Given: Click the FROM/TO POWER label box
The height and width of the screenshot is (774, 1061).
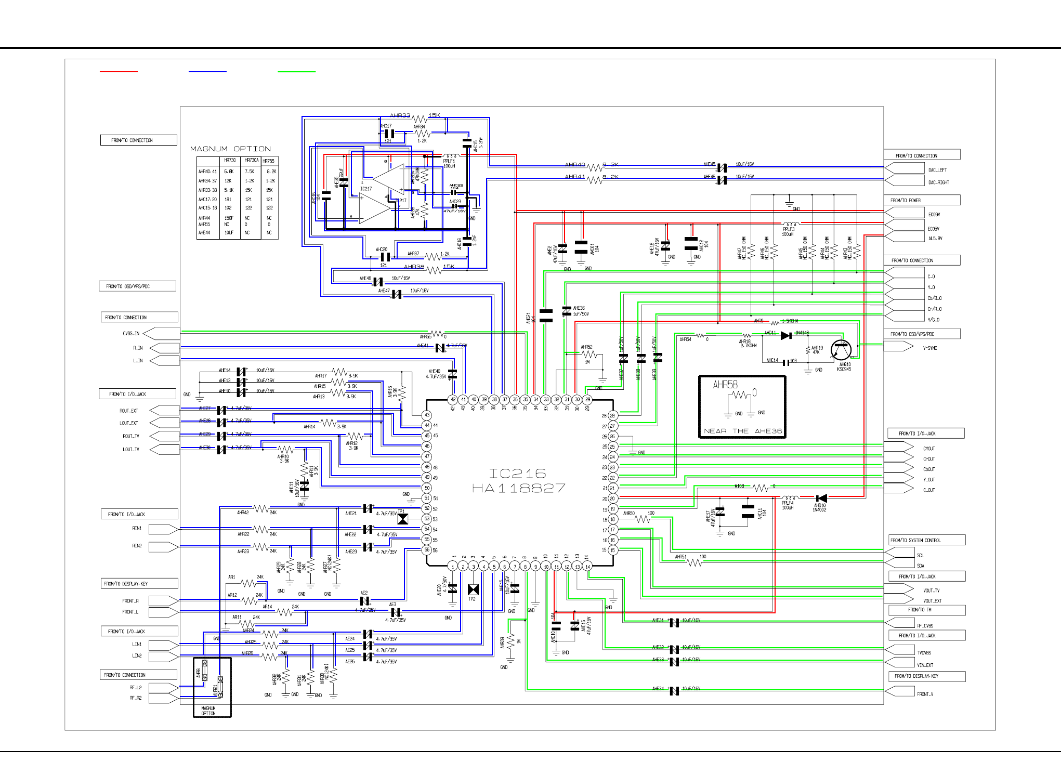Looking at the screenshot, I should point(922,200).
